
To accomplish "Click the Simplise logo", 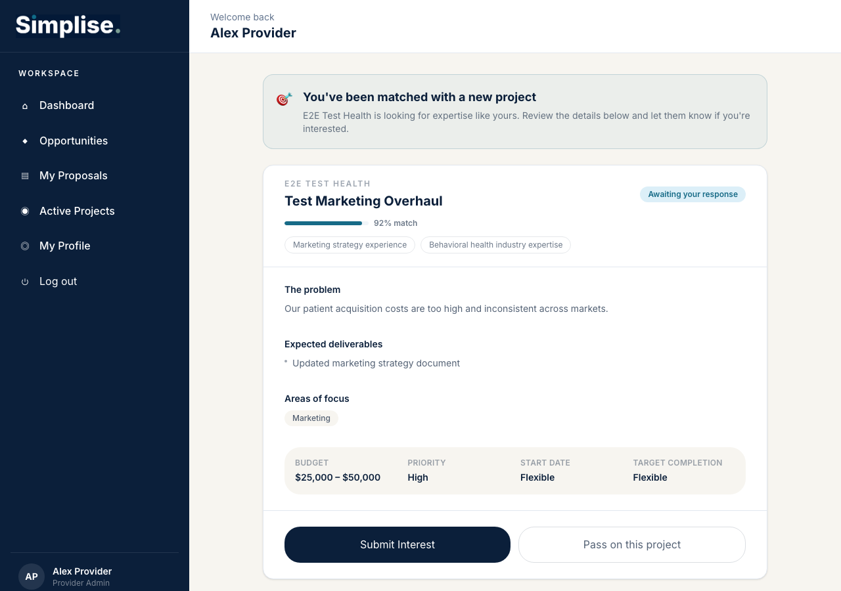I will (68, 26).
